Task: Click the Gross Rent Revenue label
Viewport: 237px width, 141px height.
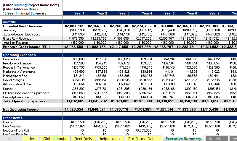Action: point(17,38)
